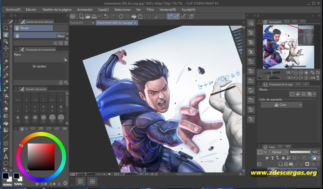Open the Ventana(W) menu
This screenshot has width=323, height=189.
coord(168,9)
